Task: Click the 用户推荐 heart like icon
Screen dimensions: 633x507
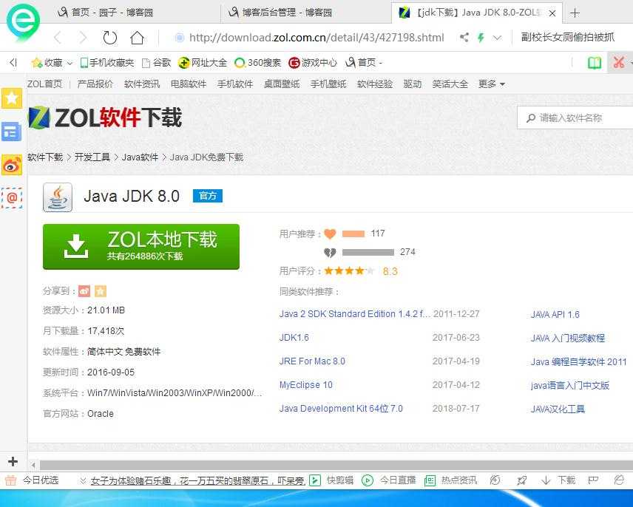Action: point(331,233)
